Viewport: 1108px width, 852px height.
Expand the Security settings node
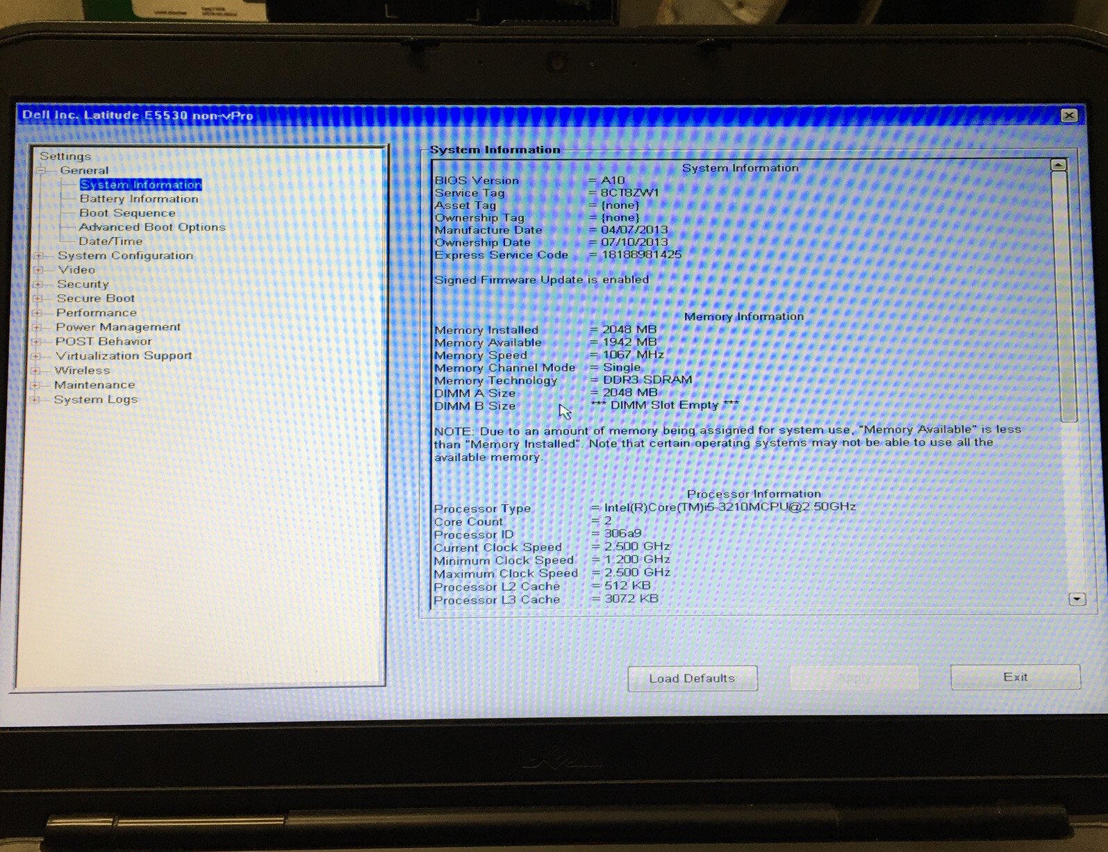point(38,284)
